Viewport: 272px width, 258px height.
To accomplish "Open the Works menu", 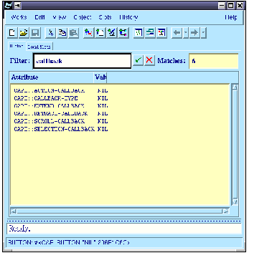I will coord(19,17).
